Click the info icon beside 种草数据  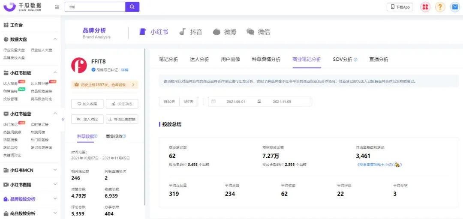[96, 136]
